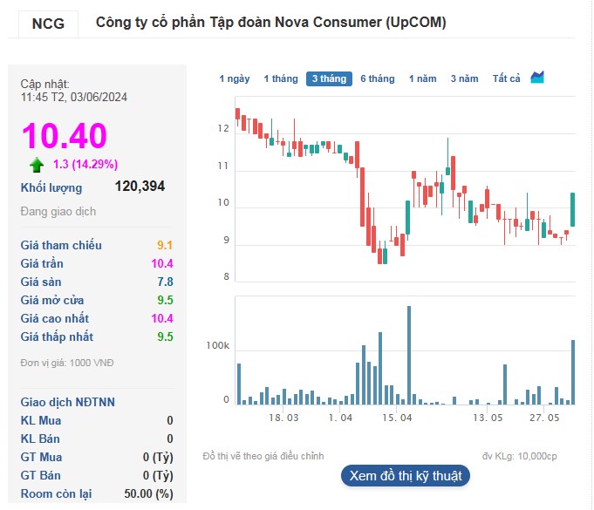The image size is (594, 510).
Task: Switch chart to 1 tháng range
Action: (x=280, y=78)
